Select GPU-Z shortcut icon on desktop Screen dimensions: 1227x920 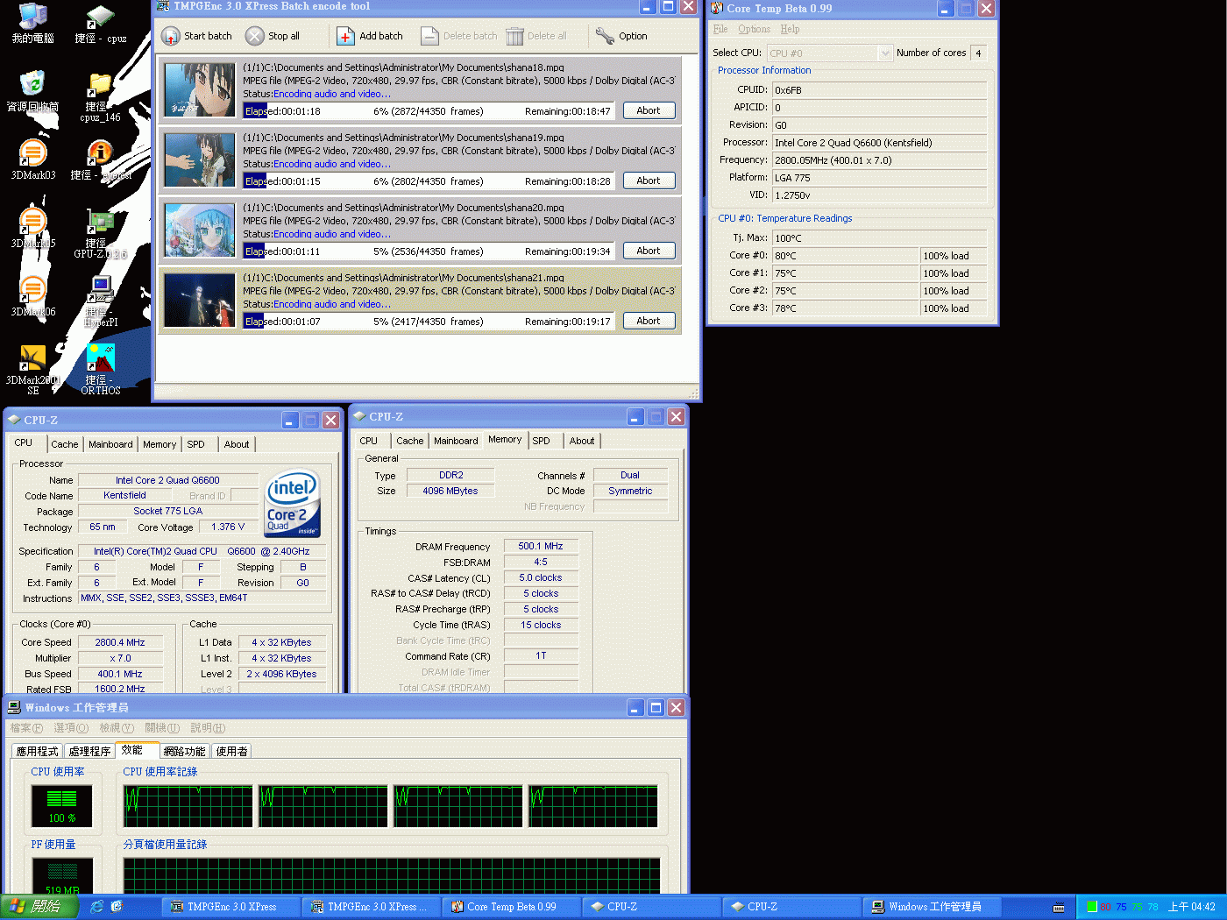[x=100, y=222]
